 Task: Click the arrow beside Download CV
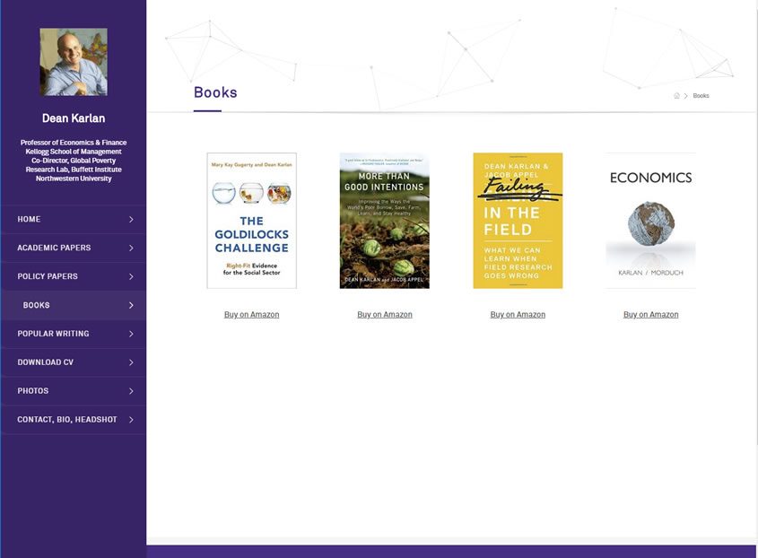131,362
